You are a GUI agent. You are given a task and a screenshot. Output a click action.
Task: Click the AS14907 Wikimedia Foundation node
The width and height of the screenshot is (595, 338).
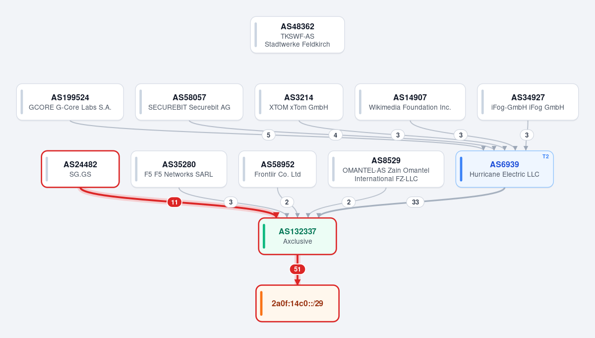410,102
